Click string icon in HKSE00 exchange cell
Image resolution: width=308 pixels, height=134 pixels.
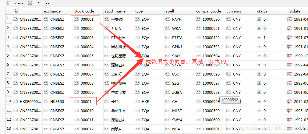pyautogui.click(x=46, y=102)
